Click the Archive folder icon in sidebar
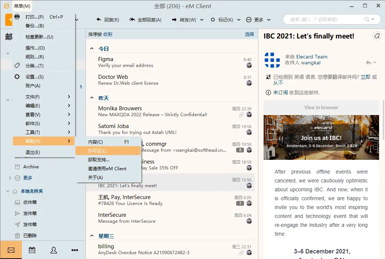This screenshot has width=385, height=259. coord(17,167)
